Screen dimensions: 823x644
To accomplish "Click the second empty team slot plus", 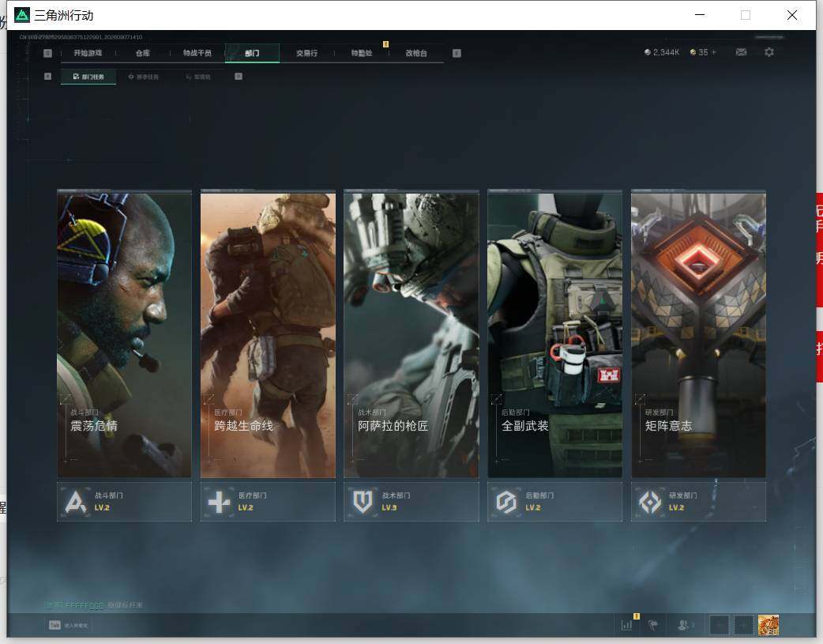I will coord(743,625).
